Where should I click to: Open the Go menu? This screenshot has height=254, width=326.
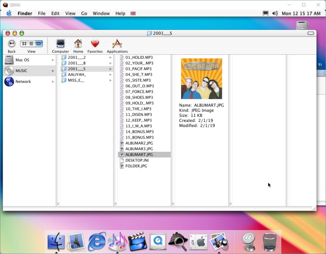(84, 13)
